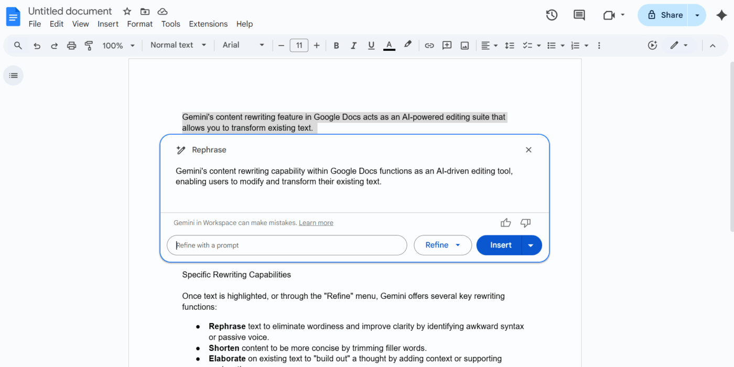Toggle bold formatting
734x367 pixels.
(336, 46)
